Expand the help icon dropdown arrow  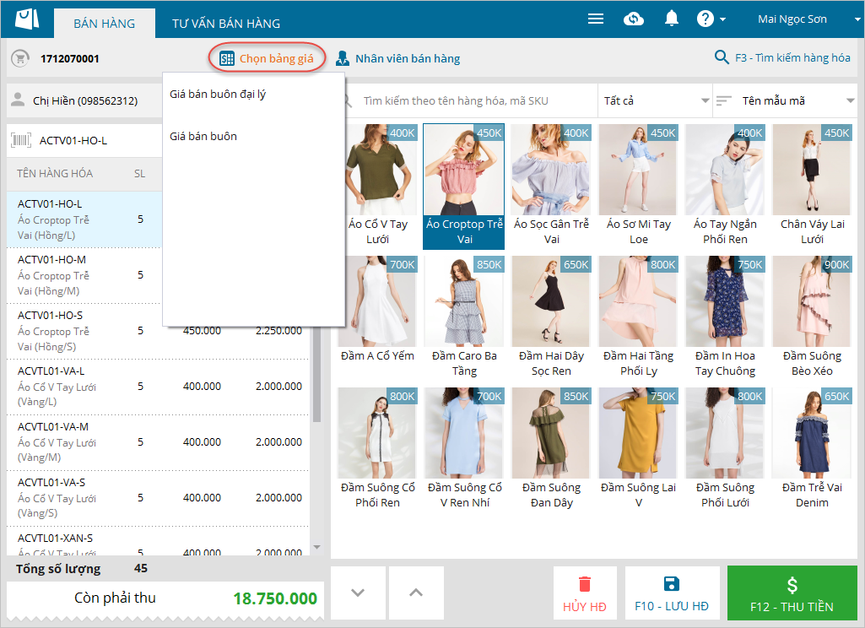(722, 19)
